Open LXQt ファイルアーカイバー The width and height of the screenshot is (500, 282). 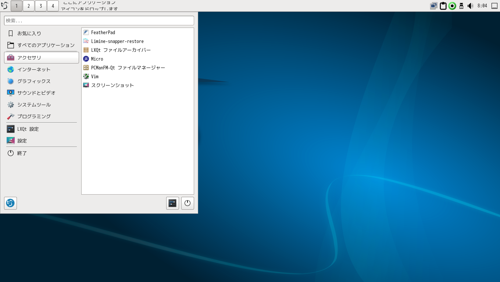121,50
